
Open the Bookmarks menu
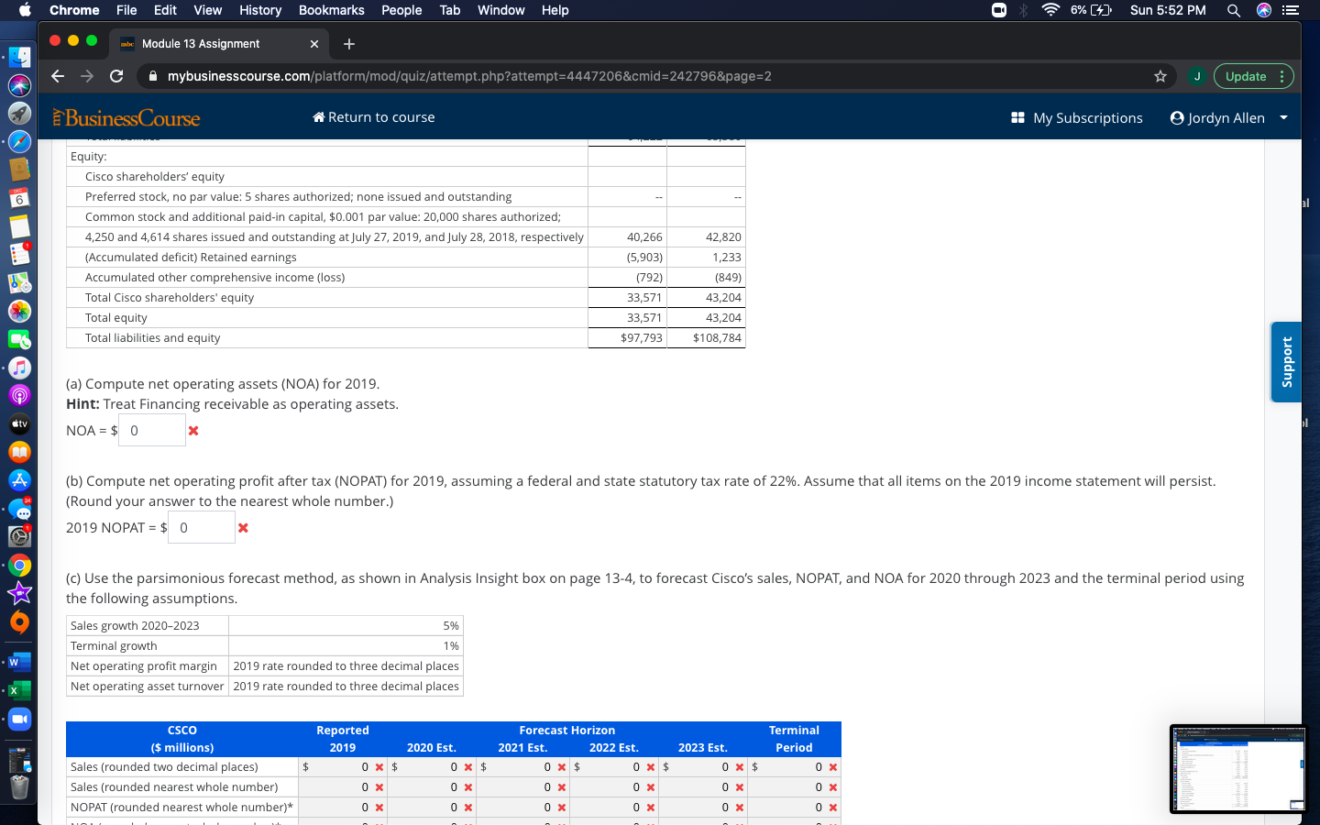[x=331, y=10]
